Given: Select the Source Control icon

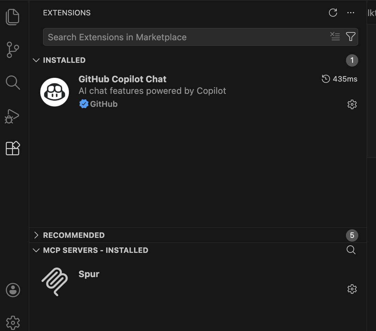Looking at the screenshot, I should [13, 49].
